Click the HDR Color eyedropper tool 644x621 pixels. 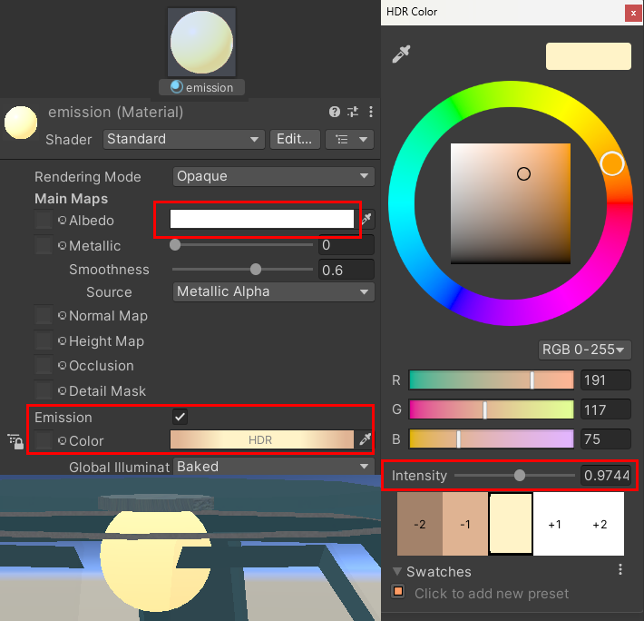click(x=401, y=54)
